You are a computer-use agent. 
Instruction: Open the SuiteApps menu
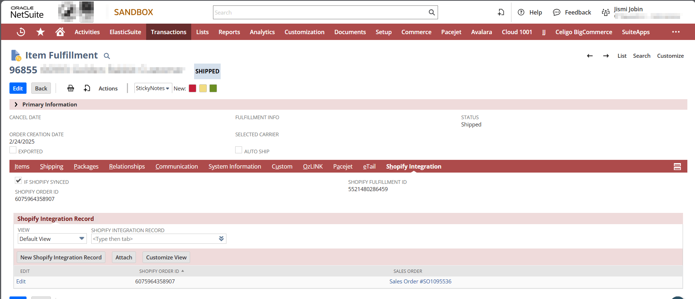click(636, 32)
